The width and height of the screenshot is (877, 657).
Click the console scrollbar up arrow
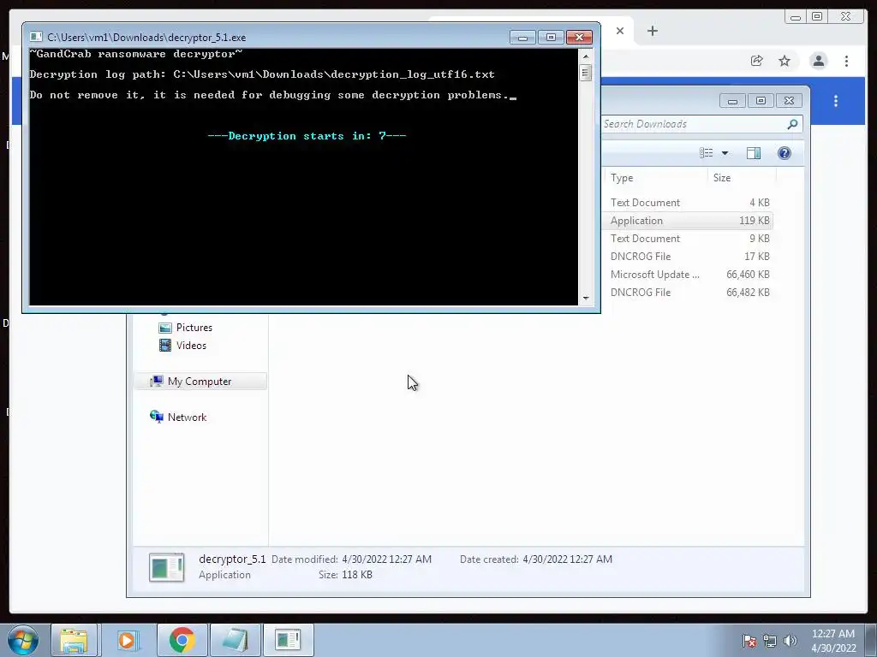click(x=586, y=56)
